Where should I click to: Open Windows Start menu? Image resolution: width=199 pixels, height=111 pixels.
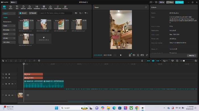[x=57, y=108]
